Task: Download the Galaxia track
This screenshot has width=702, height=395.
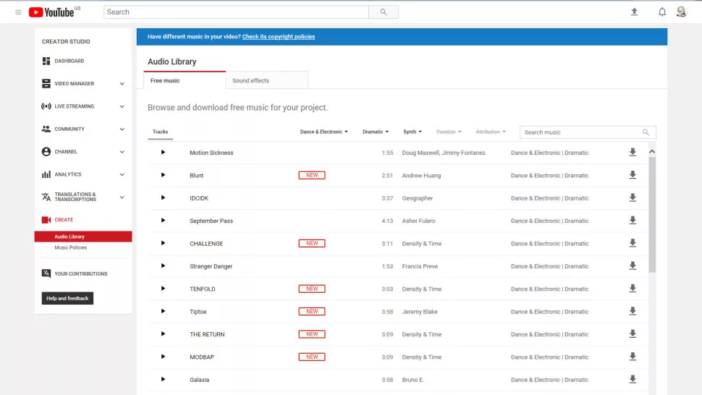Action: pyautogui.click(x=633, y=379)
